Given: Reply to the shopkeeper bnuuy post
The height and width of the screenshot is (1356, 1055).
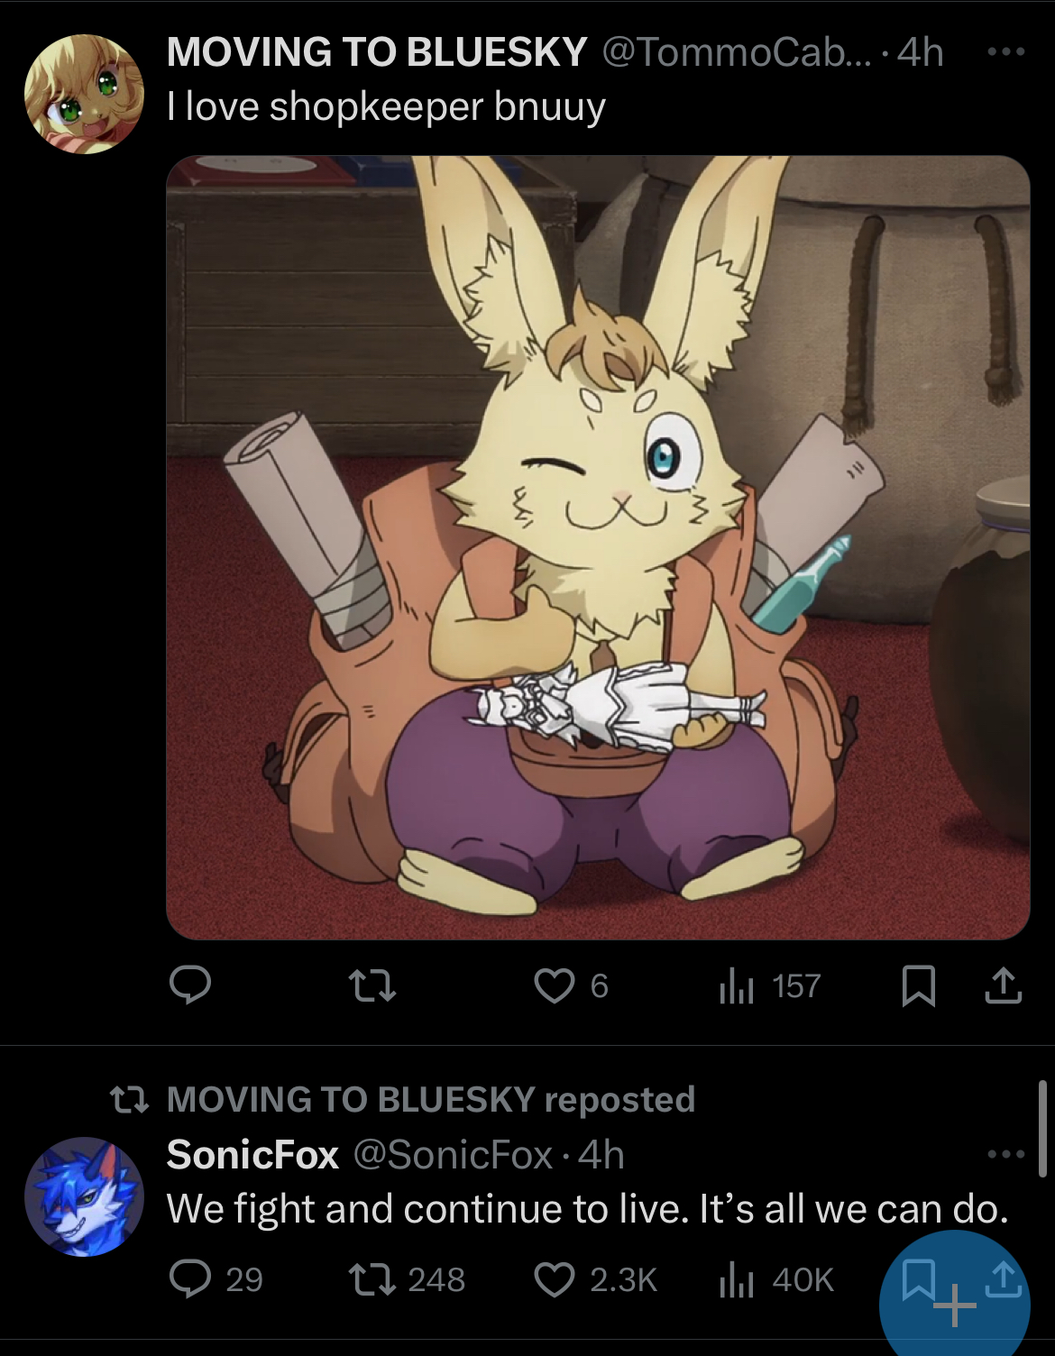Looking at the screenshot, I should (190, 985).
